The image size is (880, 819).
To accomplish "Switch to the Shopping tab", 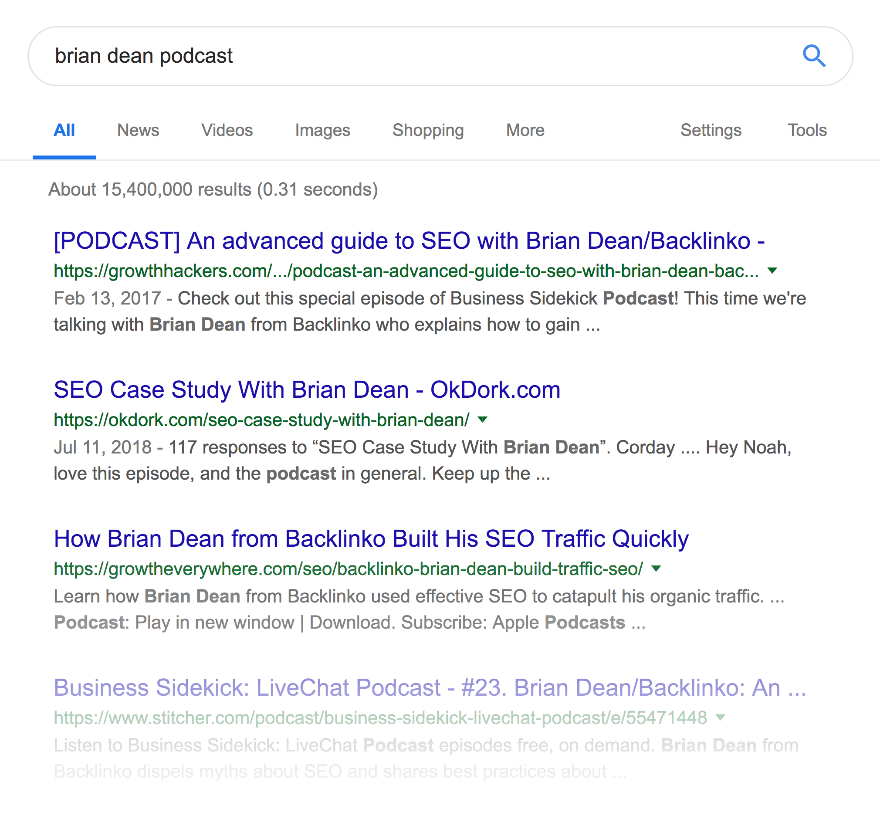I will tap(428, 131).
